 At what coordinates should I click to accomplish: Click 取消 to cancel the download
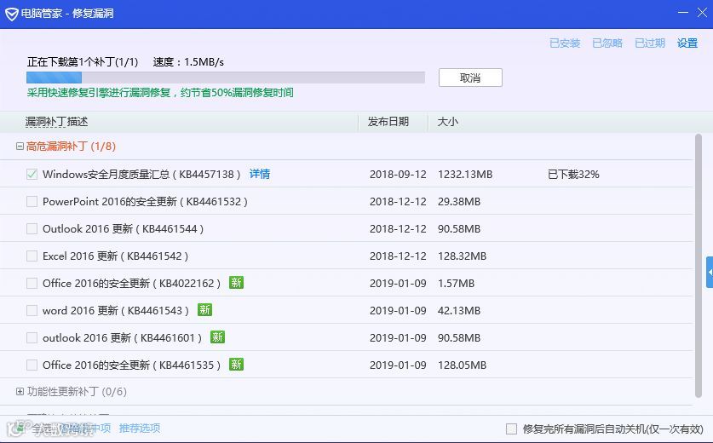[470, 78]
